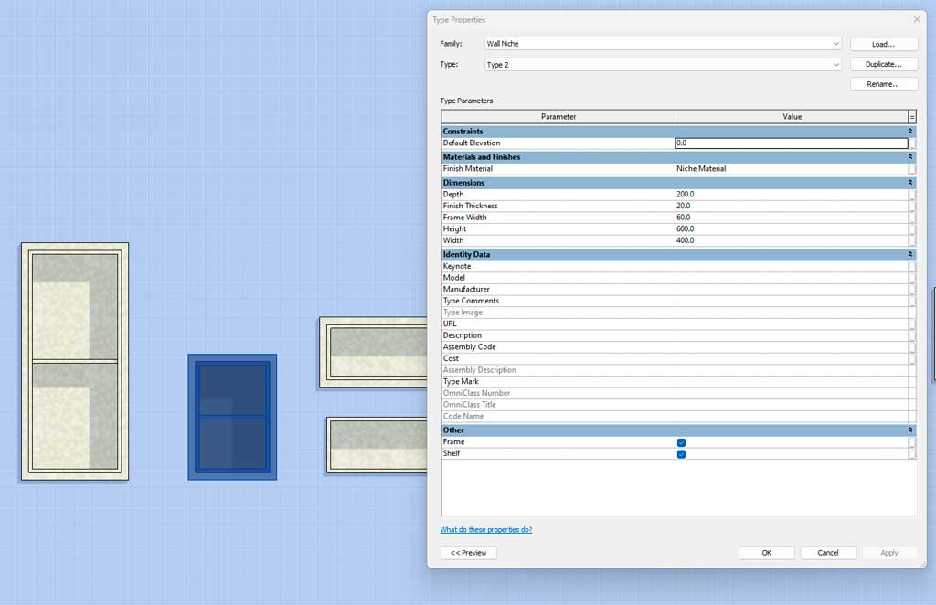Click the Duplicate... button
Image resolution: width=936 pixels, height=605 pixels.
[883, 65]
